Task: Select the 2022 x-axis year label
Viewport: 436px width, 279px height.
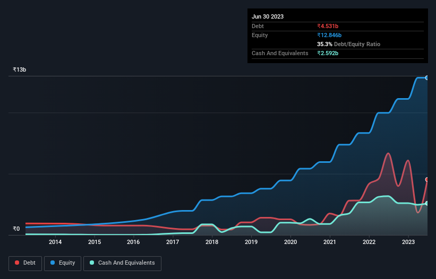Action: (x=369, y=242)
